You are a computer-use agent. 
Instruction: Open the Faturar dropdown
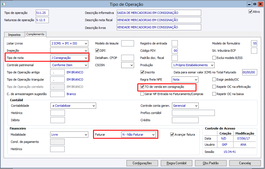(153, 135)
